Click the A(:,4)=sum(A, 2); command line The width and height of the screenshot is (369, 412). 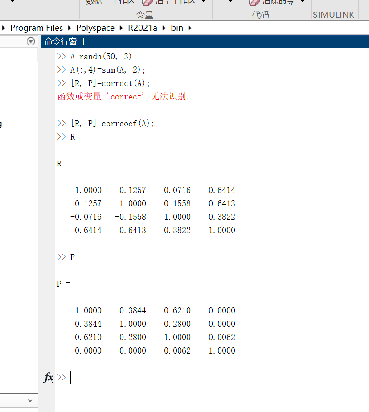pyautogui.click(x=108, y=70)
